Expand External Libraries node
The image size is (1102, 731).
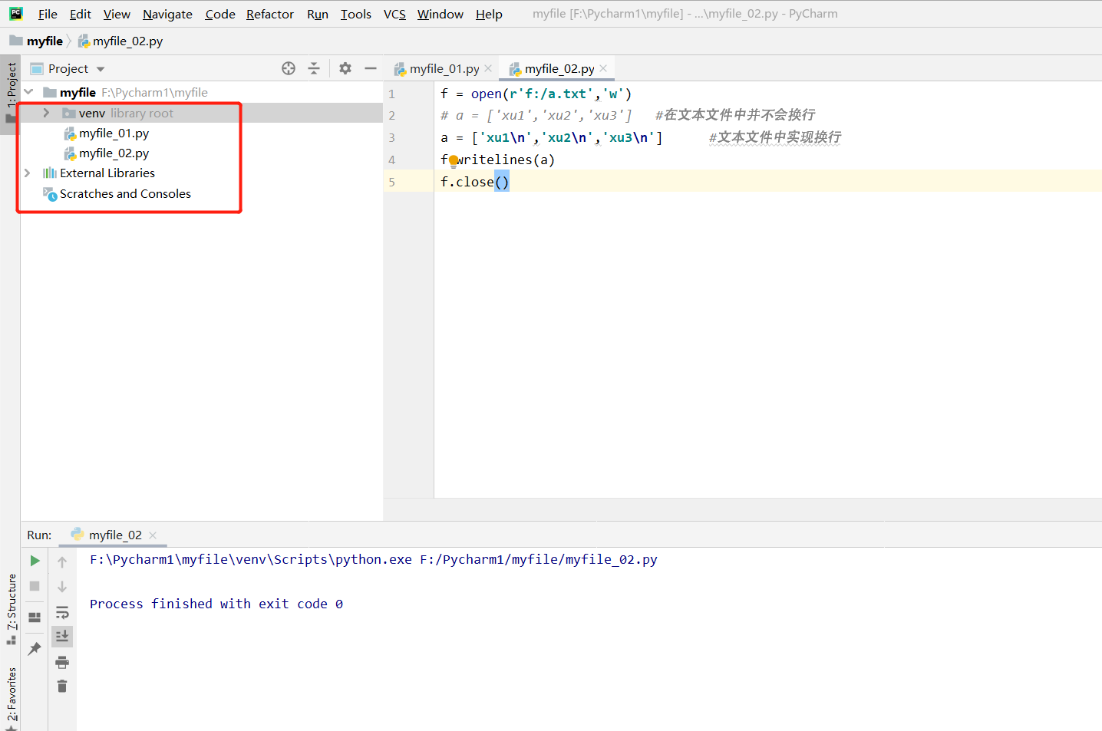(x=28, y=173)
